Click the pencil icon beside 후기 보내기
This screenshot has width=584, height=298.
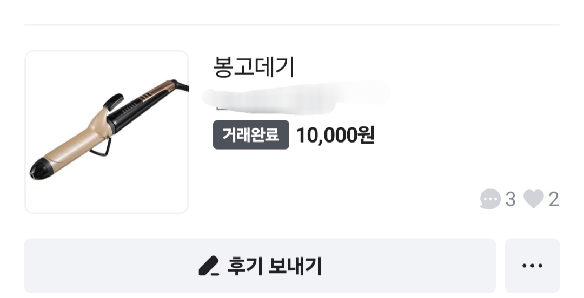(209, 266)
